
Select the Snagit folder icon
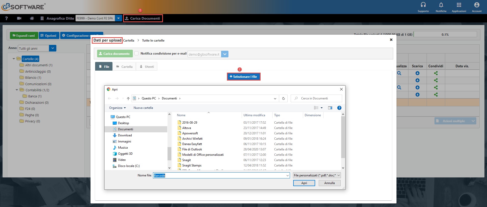click(179, 160)
